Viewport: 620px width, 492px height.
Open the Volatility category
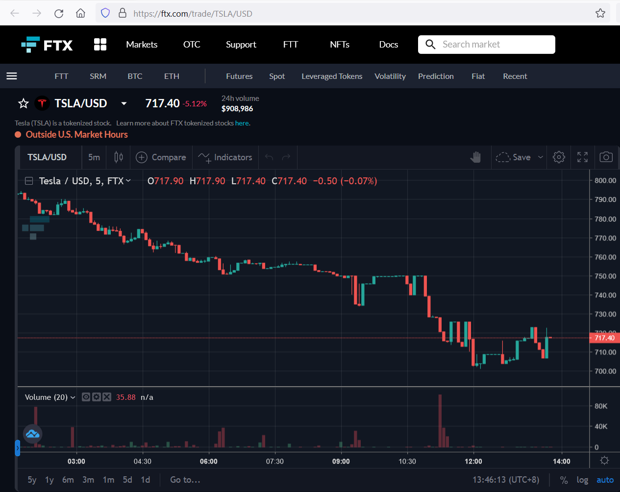[x=390, y=76]
